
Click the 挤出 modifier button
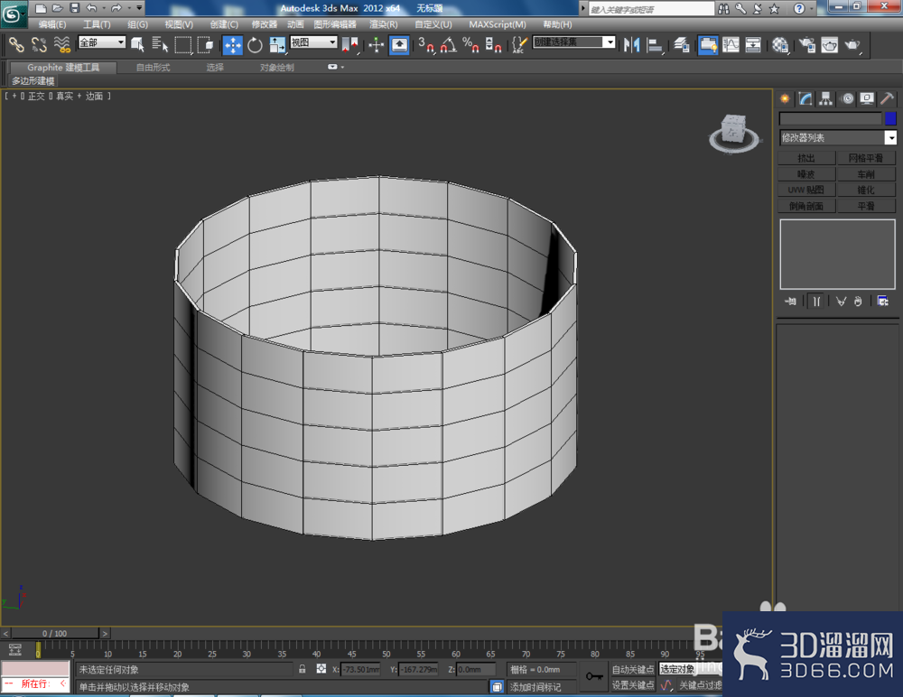(806, 158)
